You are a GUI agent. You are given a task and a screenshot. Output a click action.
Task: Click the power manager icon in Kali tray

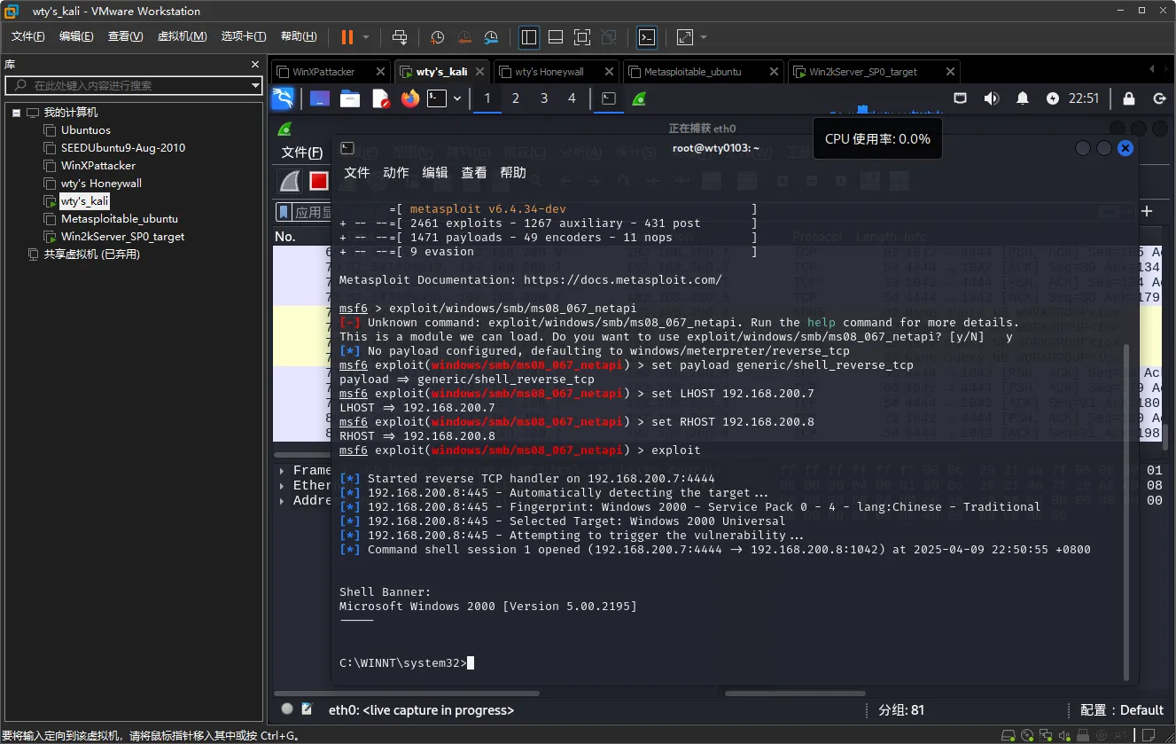pos(1053,98)
